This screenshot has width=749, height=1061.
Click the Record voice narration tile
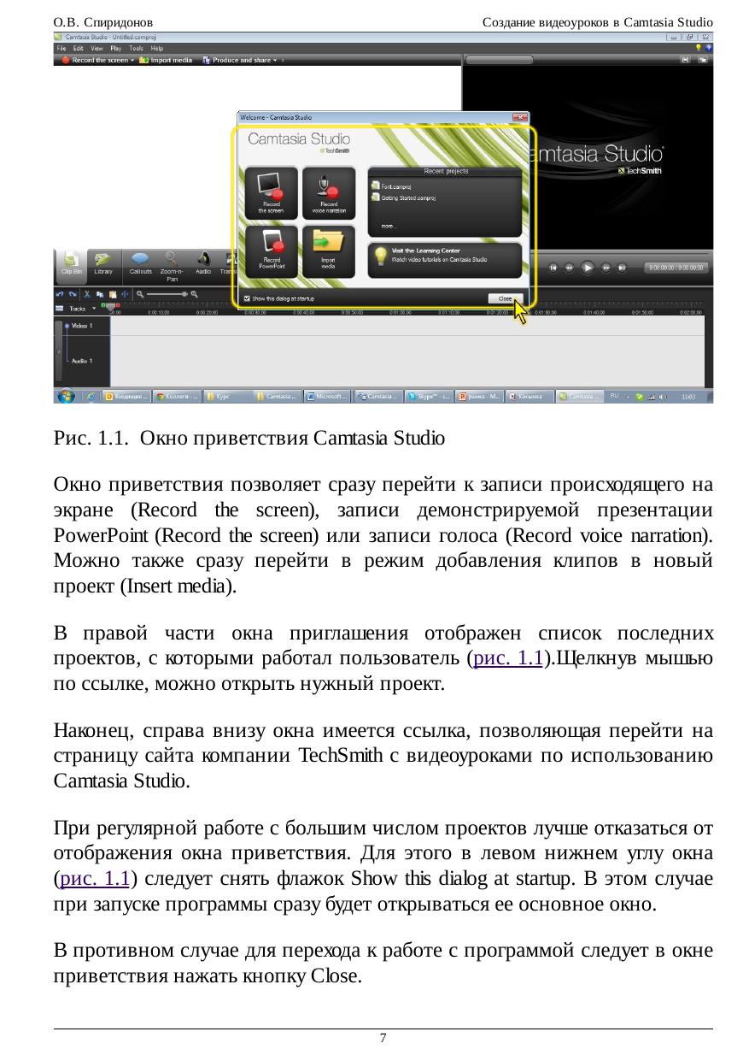[330, 193]
